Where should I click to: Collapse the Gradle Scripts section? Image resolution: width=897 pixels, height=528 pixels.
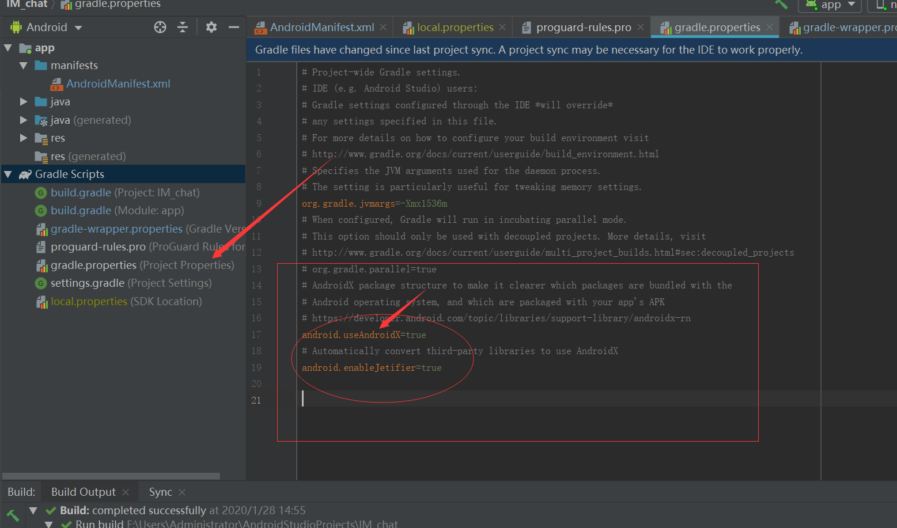[x=8, y=174]
